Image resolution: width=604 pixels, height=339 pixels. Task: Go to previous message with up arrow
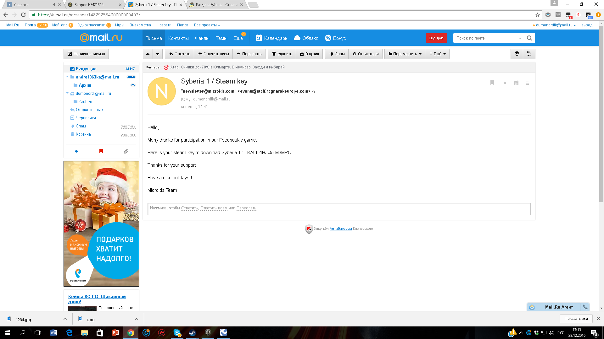click(148, 54)
